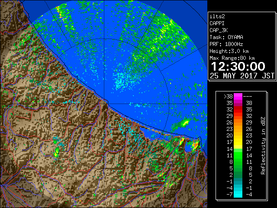Click the orange 26 to 29 dBZ swatch
Screen dimensions: 277x208
pos(238,123)
